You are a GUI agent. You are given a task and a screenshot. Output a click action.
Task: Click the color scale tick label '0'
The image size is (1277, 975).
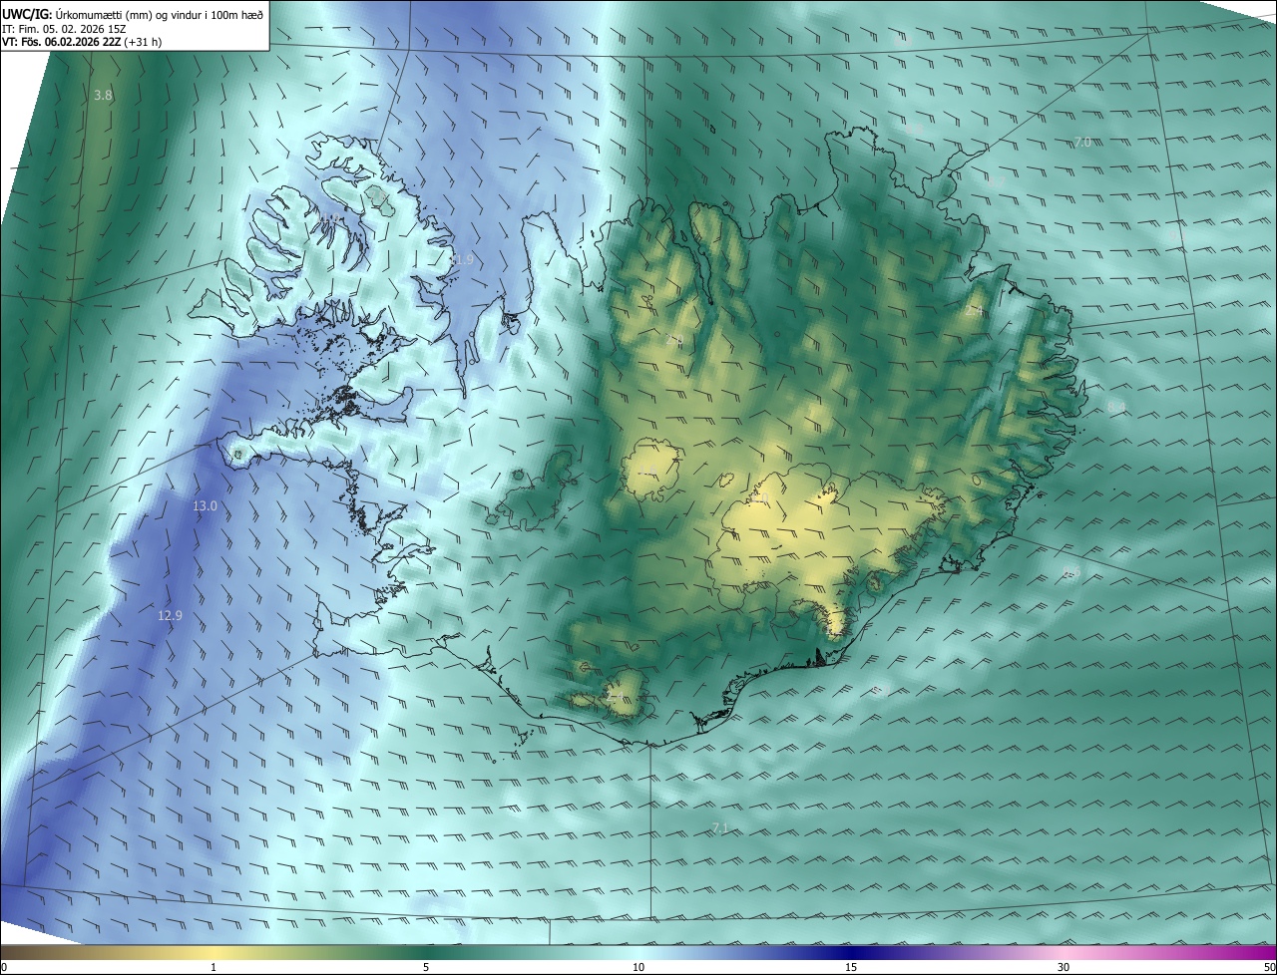tap(4, 967)
